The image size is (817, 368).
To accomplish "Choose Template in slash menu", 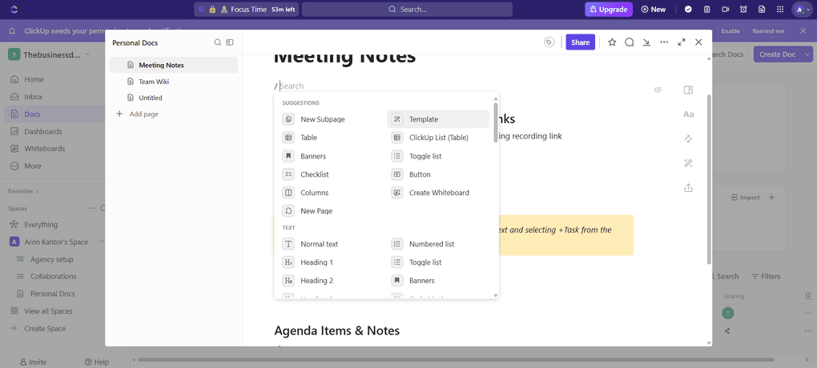I will [437, 119].
